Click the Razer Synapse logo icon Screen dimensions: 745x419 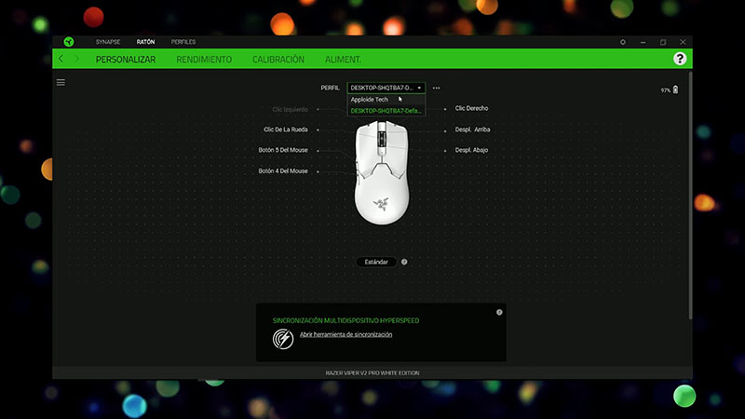[69, 42]
